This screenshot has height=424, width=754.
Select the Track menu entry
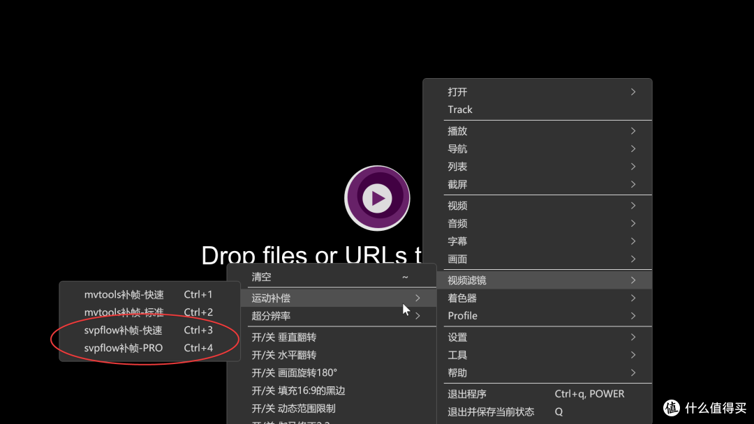(537, 109)
